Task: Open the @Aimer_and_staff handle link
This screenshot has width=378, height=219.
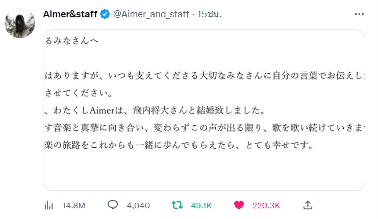Action: tap(151, 14)
